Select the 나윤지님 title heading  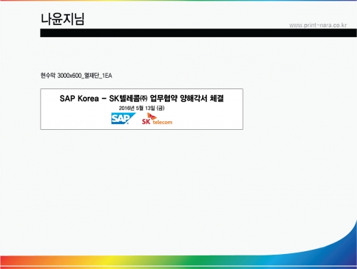tap(63, 19)
